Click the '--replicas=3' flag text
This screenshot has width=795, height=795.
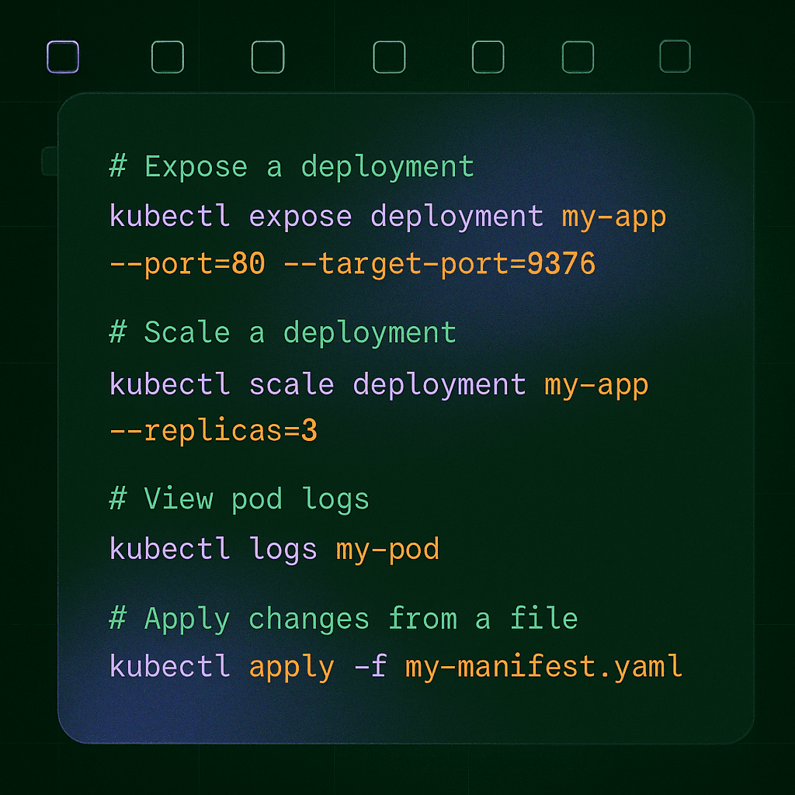[214, 431]
